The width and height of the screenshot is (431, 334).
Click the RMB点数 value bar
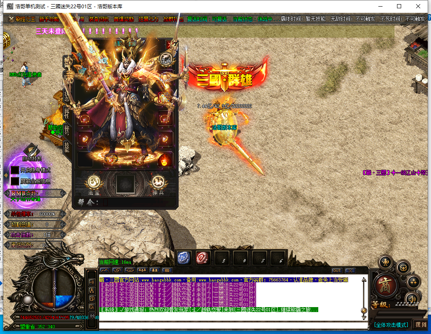(x=35, y=193)
